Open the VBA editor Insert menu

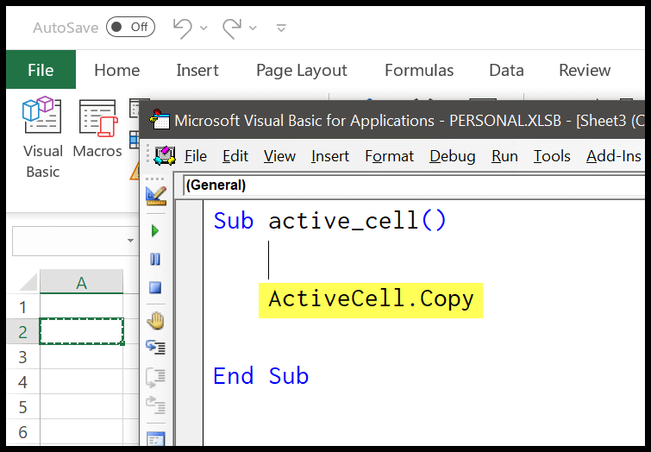coord(330,156)
